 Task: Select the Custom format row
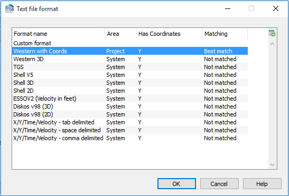point(130,43)
